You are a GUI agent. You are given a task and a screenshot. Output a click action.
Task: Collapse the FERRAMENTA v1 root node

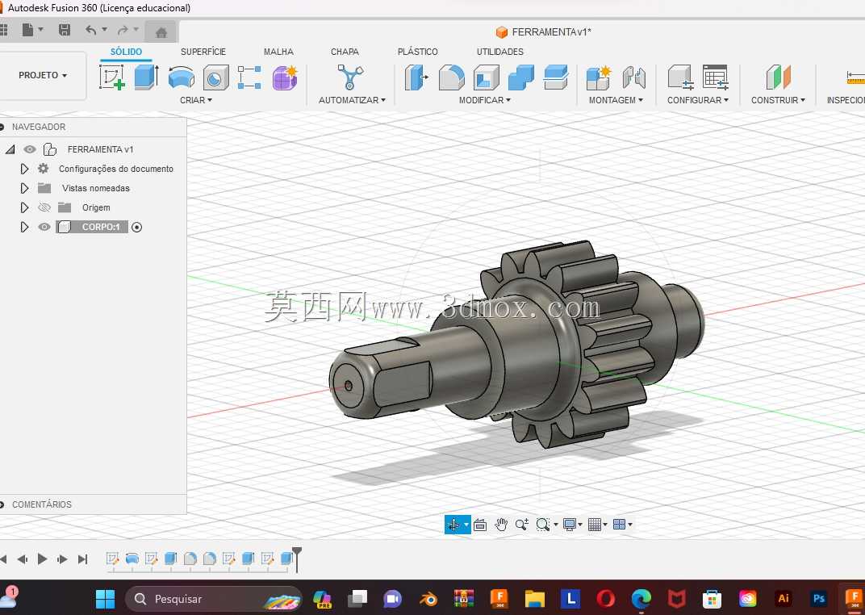pyautogui.click(x=10, y=149)
